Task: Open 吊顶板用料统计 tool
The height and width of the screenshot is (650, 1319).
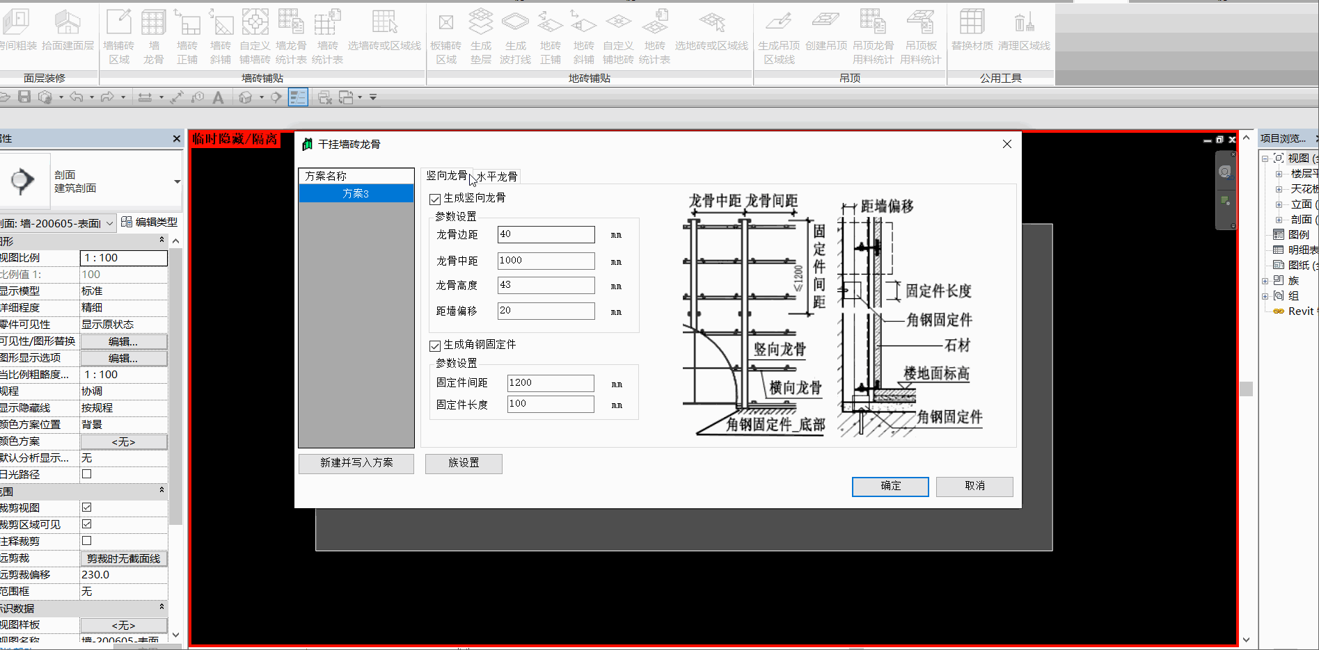Action: (x=921, y=37)
